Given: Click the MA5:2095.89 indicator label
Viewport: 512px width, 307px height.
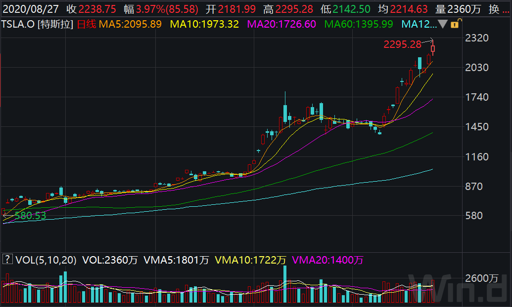Looking at the screenshot, I should coord(130,24).
